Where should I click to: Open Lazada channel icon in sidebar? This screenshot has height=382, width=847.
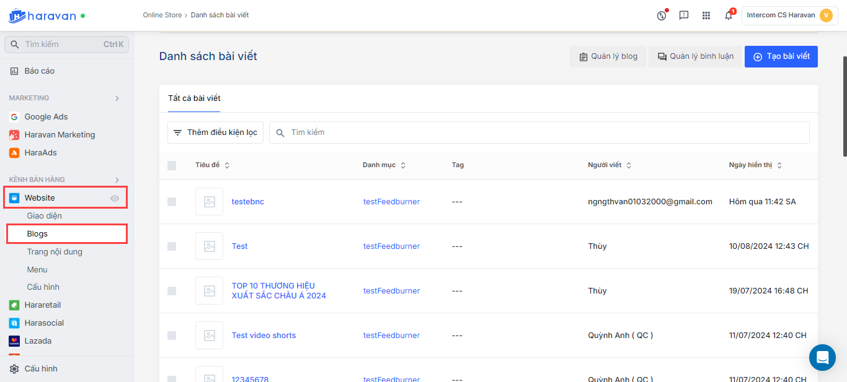(x=14, y=341)
